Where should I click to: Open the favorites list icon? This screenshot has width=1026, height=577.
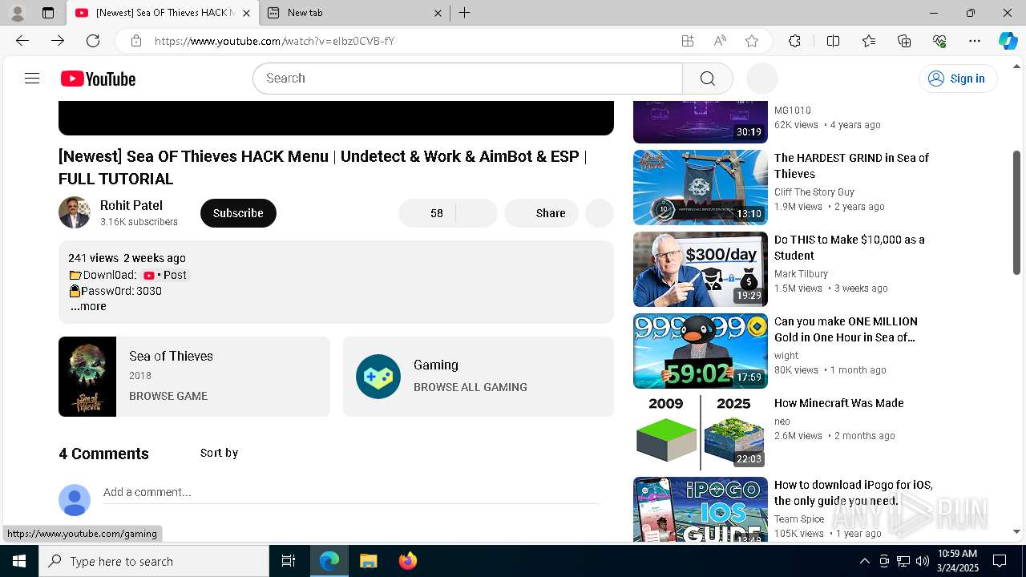(x=869, y=41)
